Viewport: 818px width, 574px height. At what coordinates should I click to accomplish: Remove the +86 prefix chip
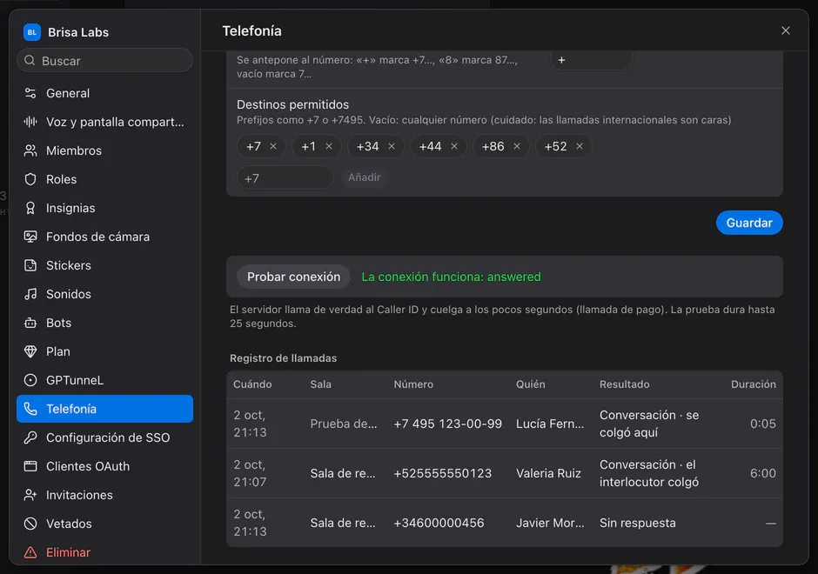pyautogui.click(x=516, y=146)
